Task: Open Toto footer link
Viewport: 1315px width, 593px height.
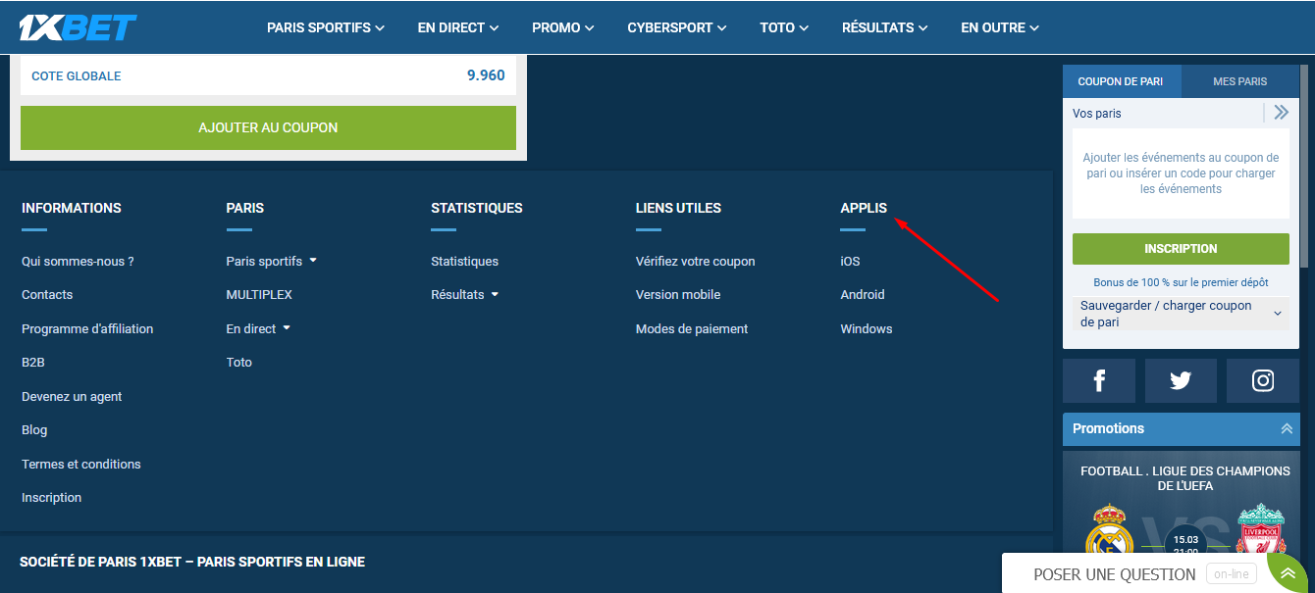Action: (x=238, y=363)
